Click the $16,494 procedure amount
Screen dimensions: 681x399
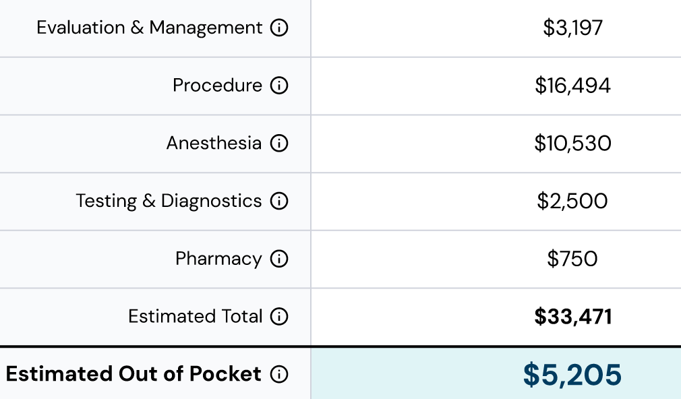point(573,86)
